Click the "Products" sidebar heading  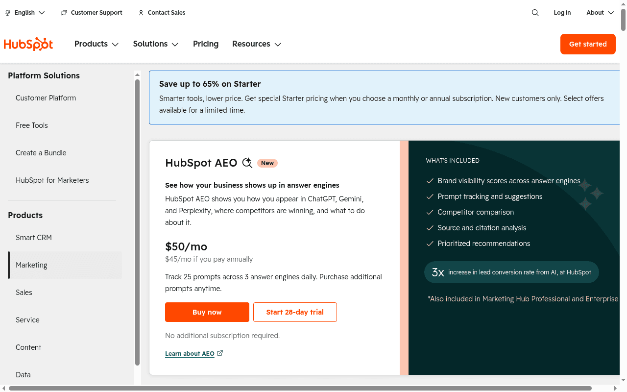25,215
